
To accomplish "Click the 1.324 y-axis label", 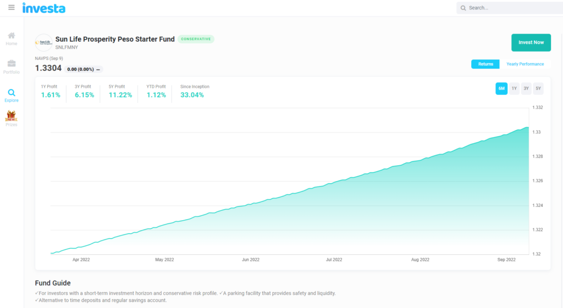I will coord(538,205).
